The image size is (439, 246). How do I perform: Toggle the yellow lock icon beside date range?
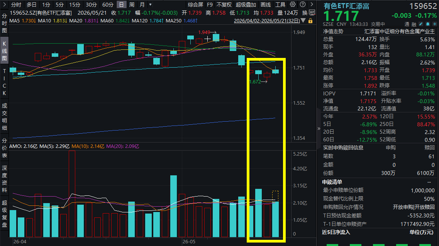tap(310, 21)
